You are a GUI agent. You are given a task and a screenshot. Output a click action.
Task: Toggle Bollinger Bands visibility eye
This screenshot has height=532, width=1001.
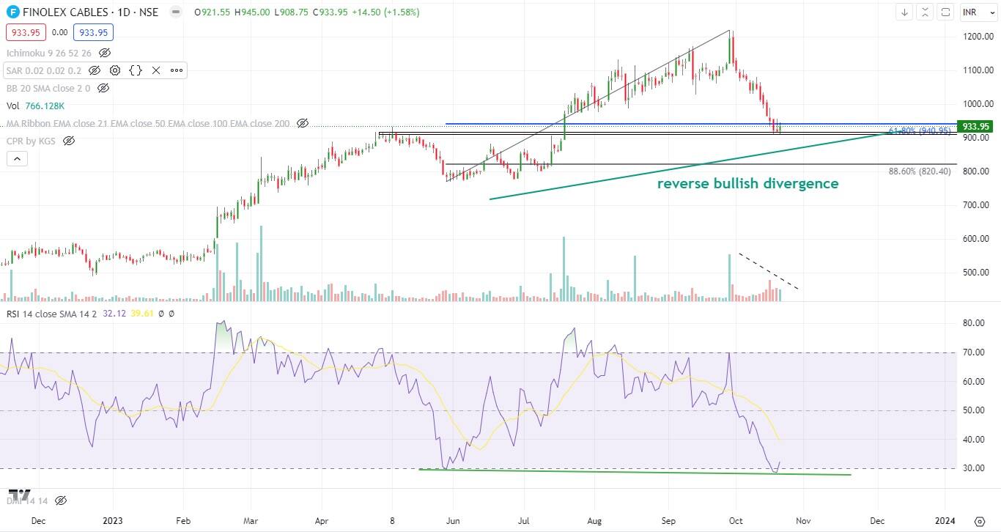(103, 88)
